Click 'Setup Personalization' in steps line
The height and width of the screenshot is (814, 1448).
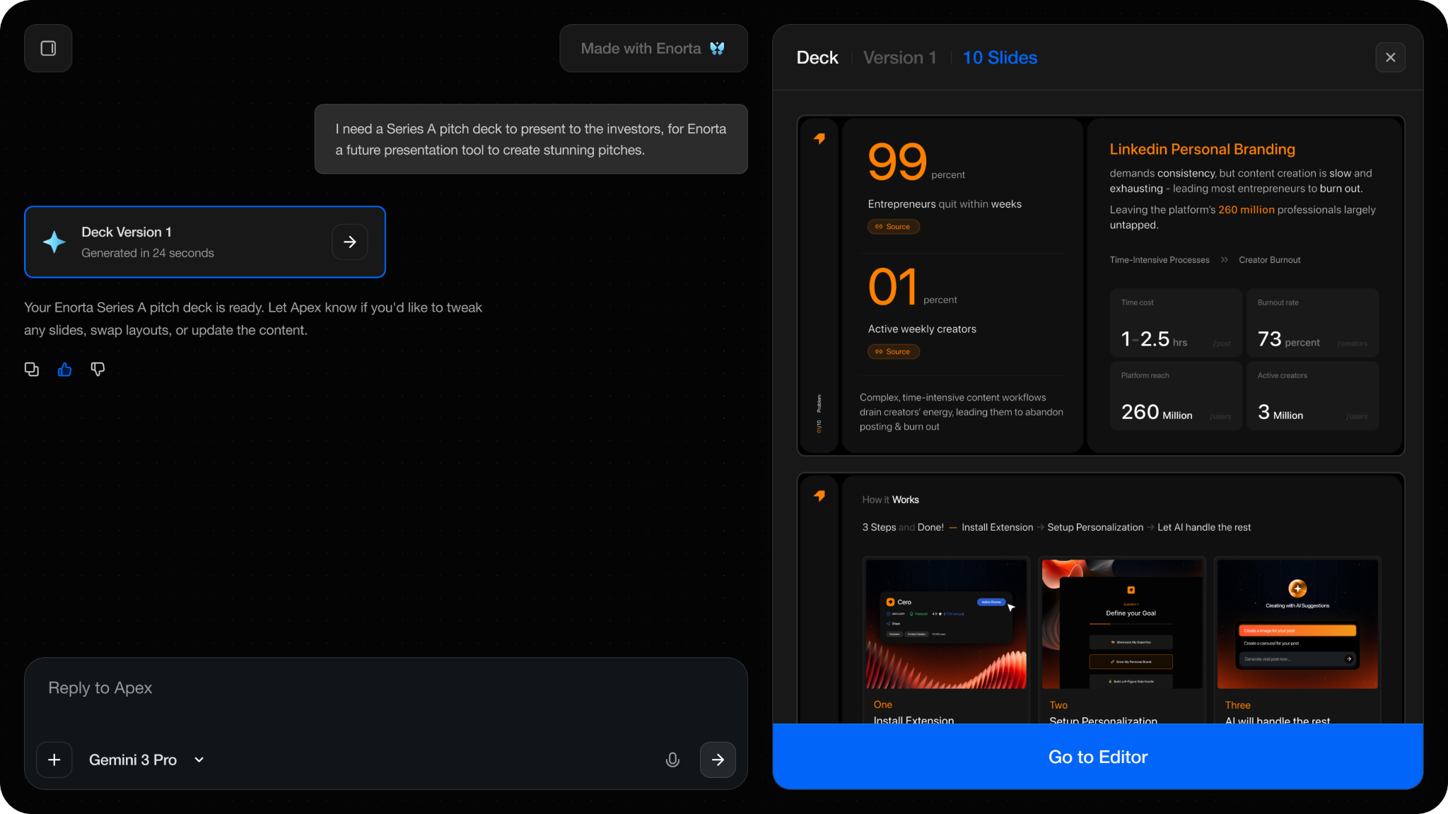[x=1095, y=527]
